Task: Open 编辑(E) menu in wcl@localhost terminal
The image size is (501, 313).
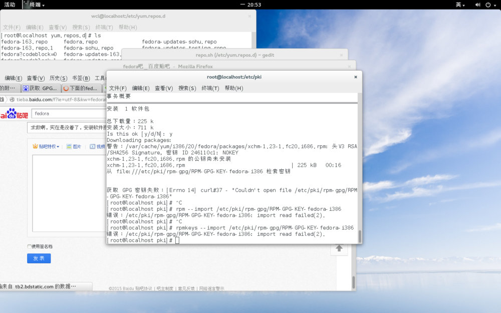Action: tap(35, 27)
